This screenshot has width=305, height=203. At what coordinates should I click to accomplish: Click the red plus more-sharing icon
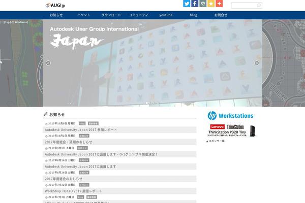point(219,4)
